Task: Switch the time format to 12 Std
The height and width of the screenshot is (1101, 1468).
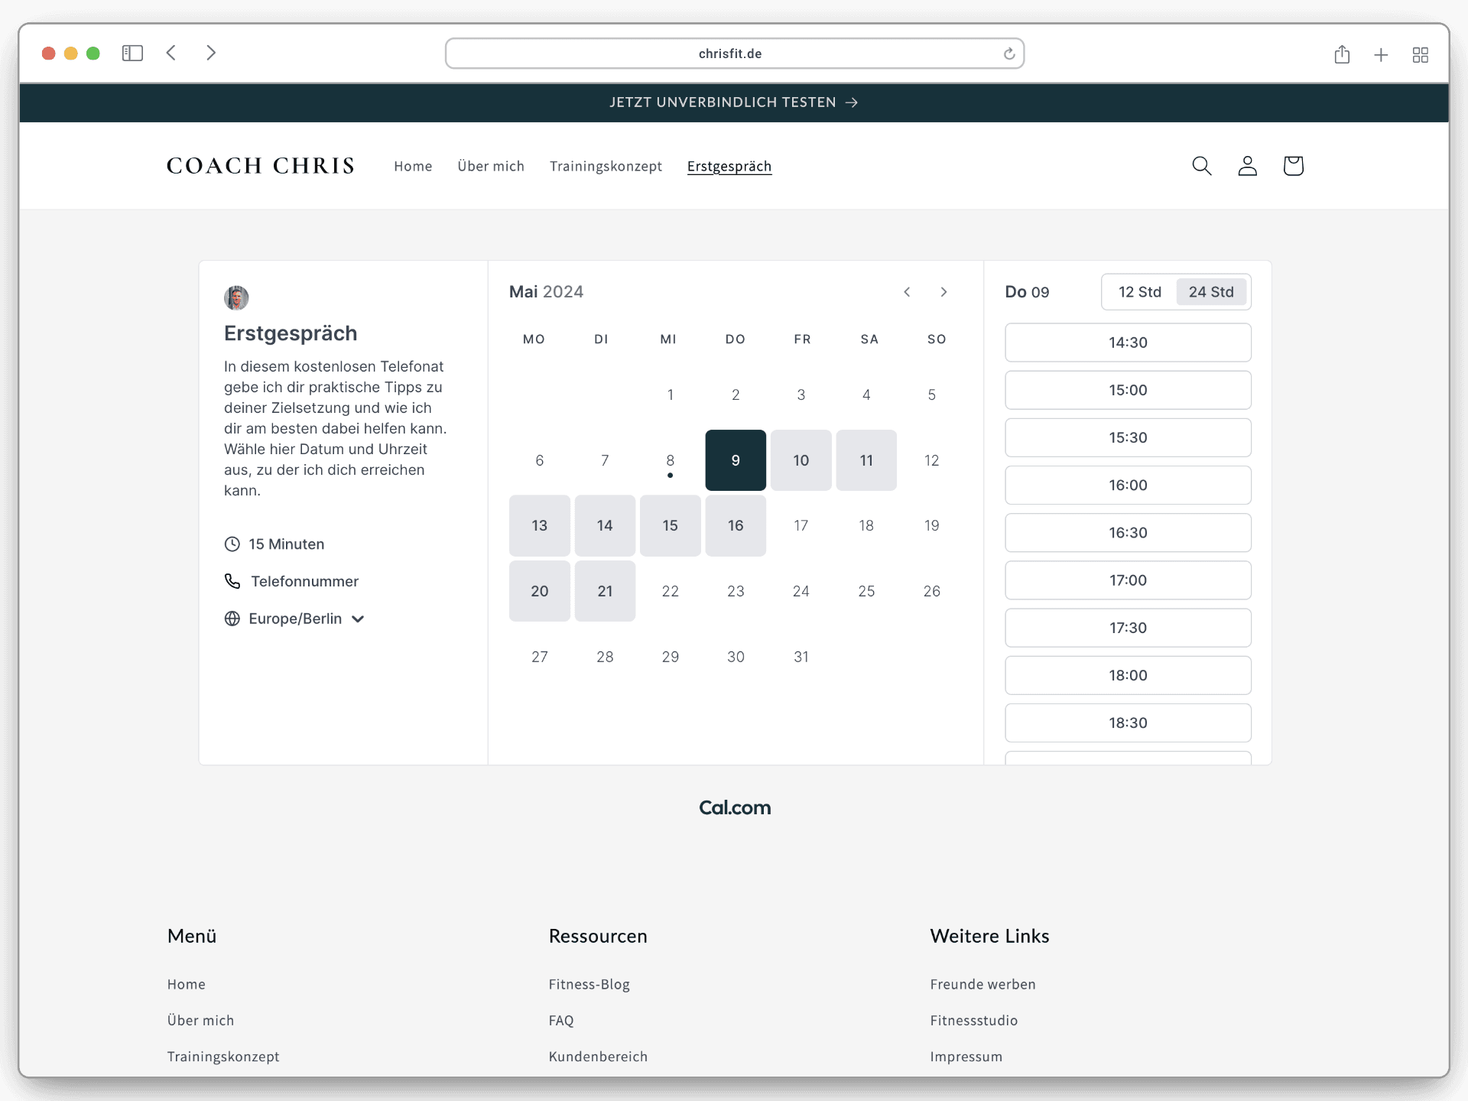Action: [1139, 292]
